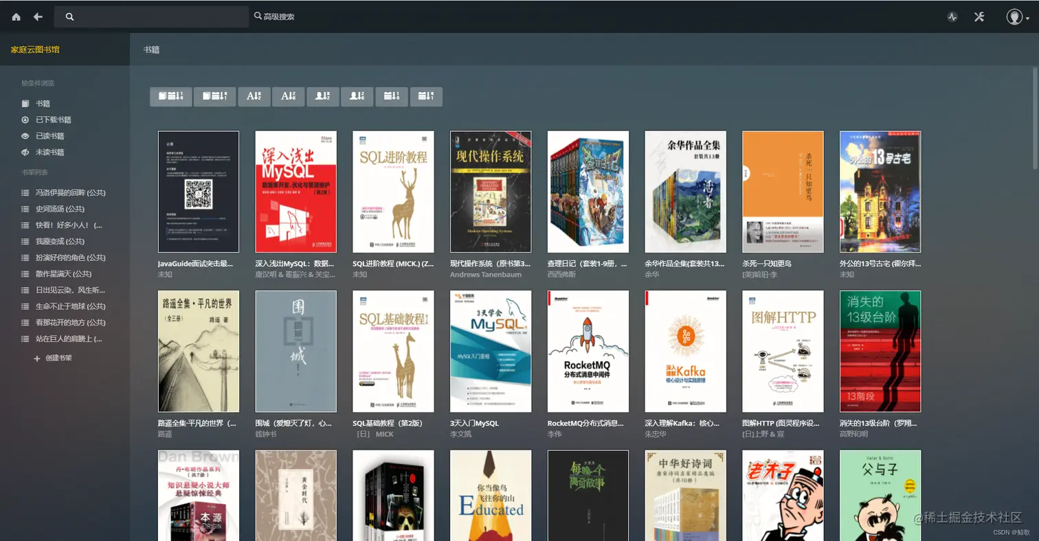This screenshot has width=1039, height=541.
Task: Open 高级搜索 advanced search
Action: pos(274,16)
